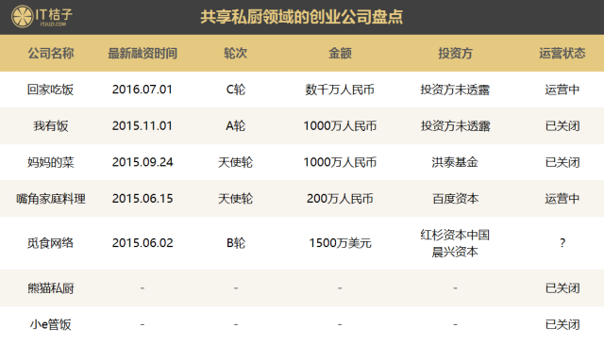The image size is (604, 344).
Task: Select the company name 回家吃饭
Action: (50, 90)
